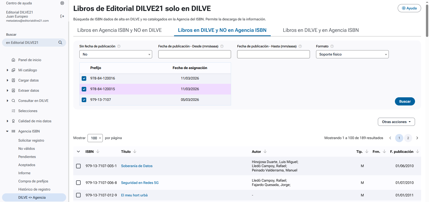Click the logout icon beside Juan Europeo

[x=62, y=16]
